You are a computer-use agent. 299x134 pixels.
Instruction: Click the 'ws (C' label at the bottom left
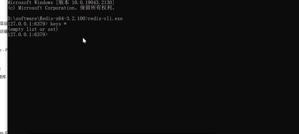tap(4, 132)
